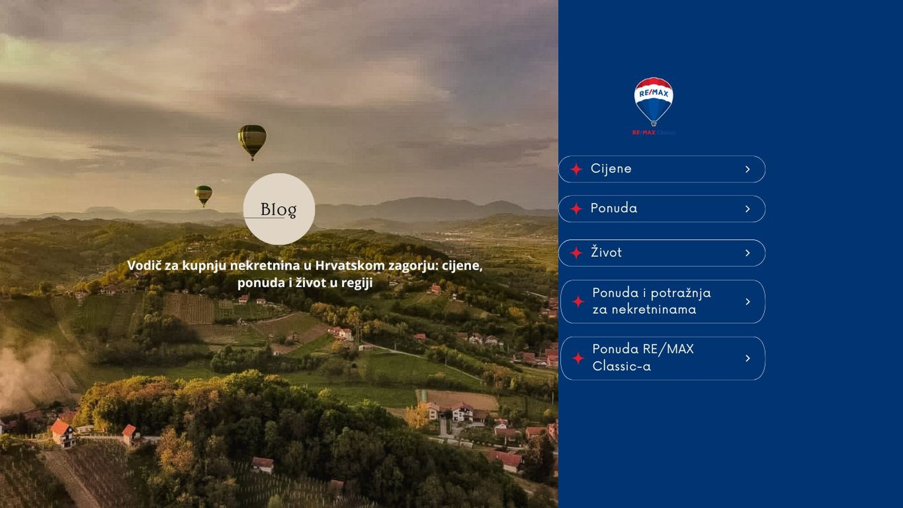Screen dimensions: 903x508
Task: Click the circular Blog badge
Action: click(x=279, y=209)
